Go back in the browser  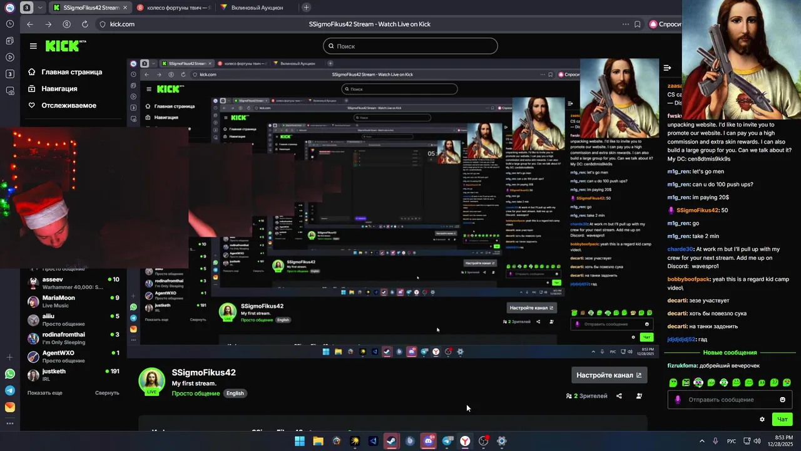(30, 24)
